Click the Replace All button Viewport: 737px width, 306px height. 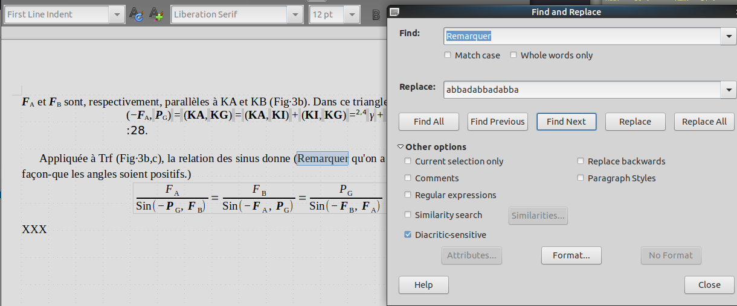[x=704, y=122]
